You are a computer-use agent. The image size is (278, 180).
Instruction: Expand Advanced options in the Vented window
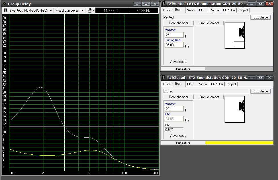tap(178, 62)
